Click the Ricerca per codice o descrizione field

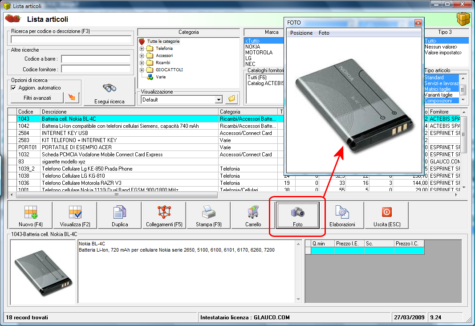coord(71,39)
